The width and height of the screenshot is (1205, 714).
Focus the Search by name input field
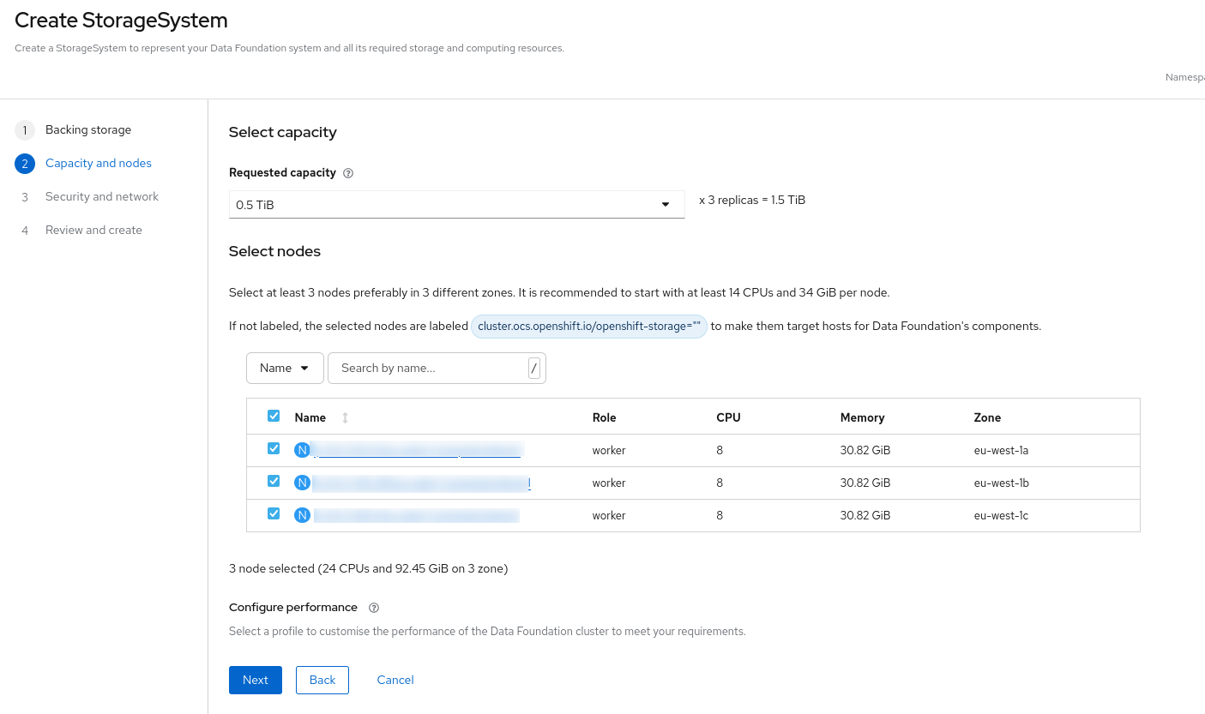[427, 368]
